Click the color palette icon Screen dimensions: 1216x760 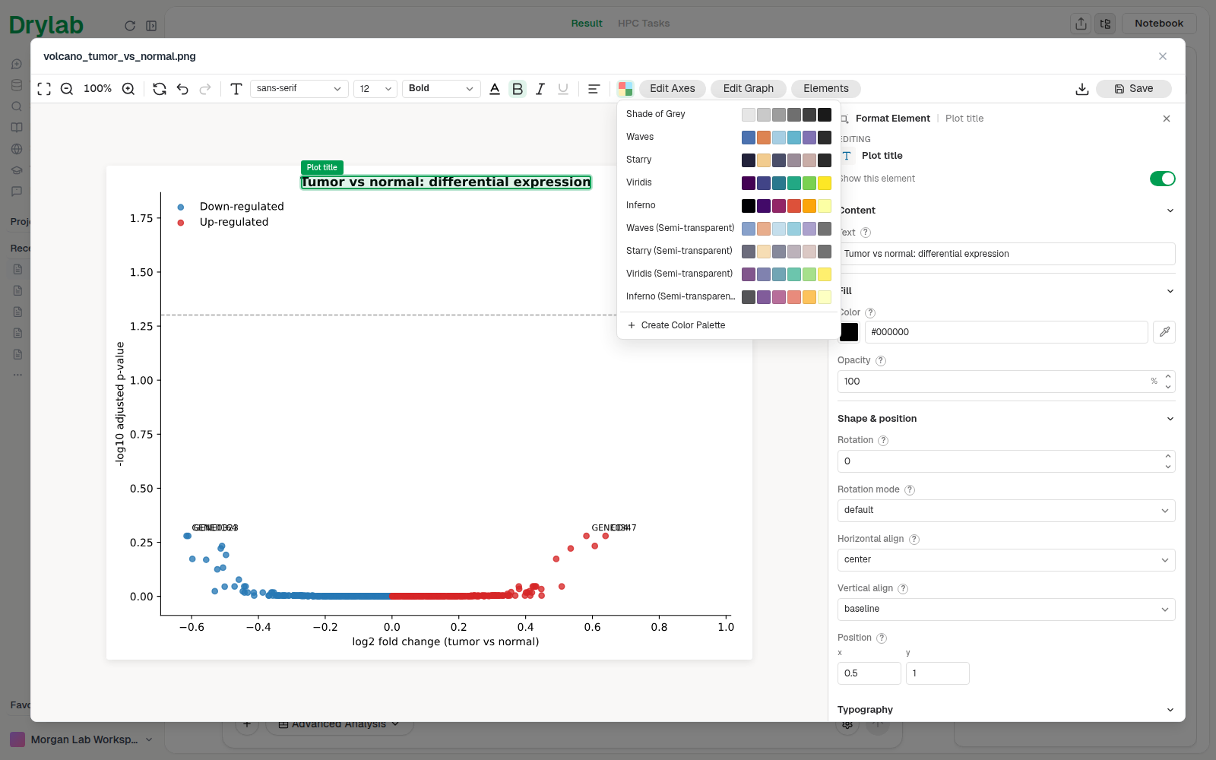pos(625,89)
